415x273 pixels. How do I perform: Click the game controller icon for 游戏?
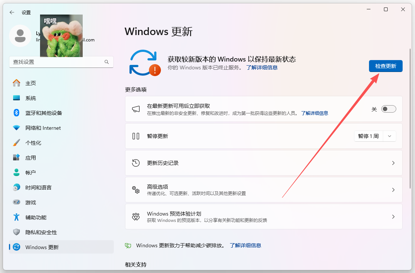click(x=16, y=202)
